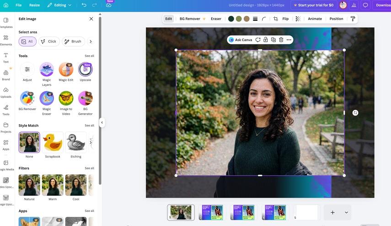The height and width of the screenshot is (226, 391).
Task: Open the Upscale tool
Action: pyautogui.click(x=85, y=72)
